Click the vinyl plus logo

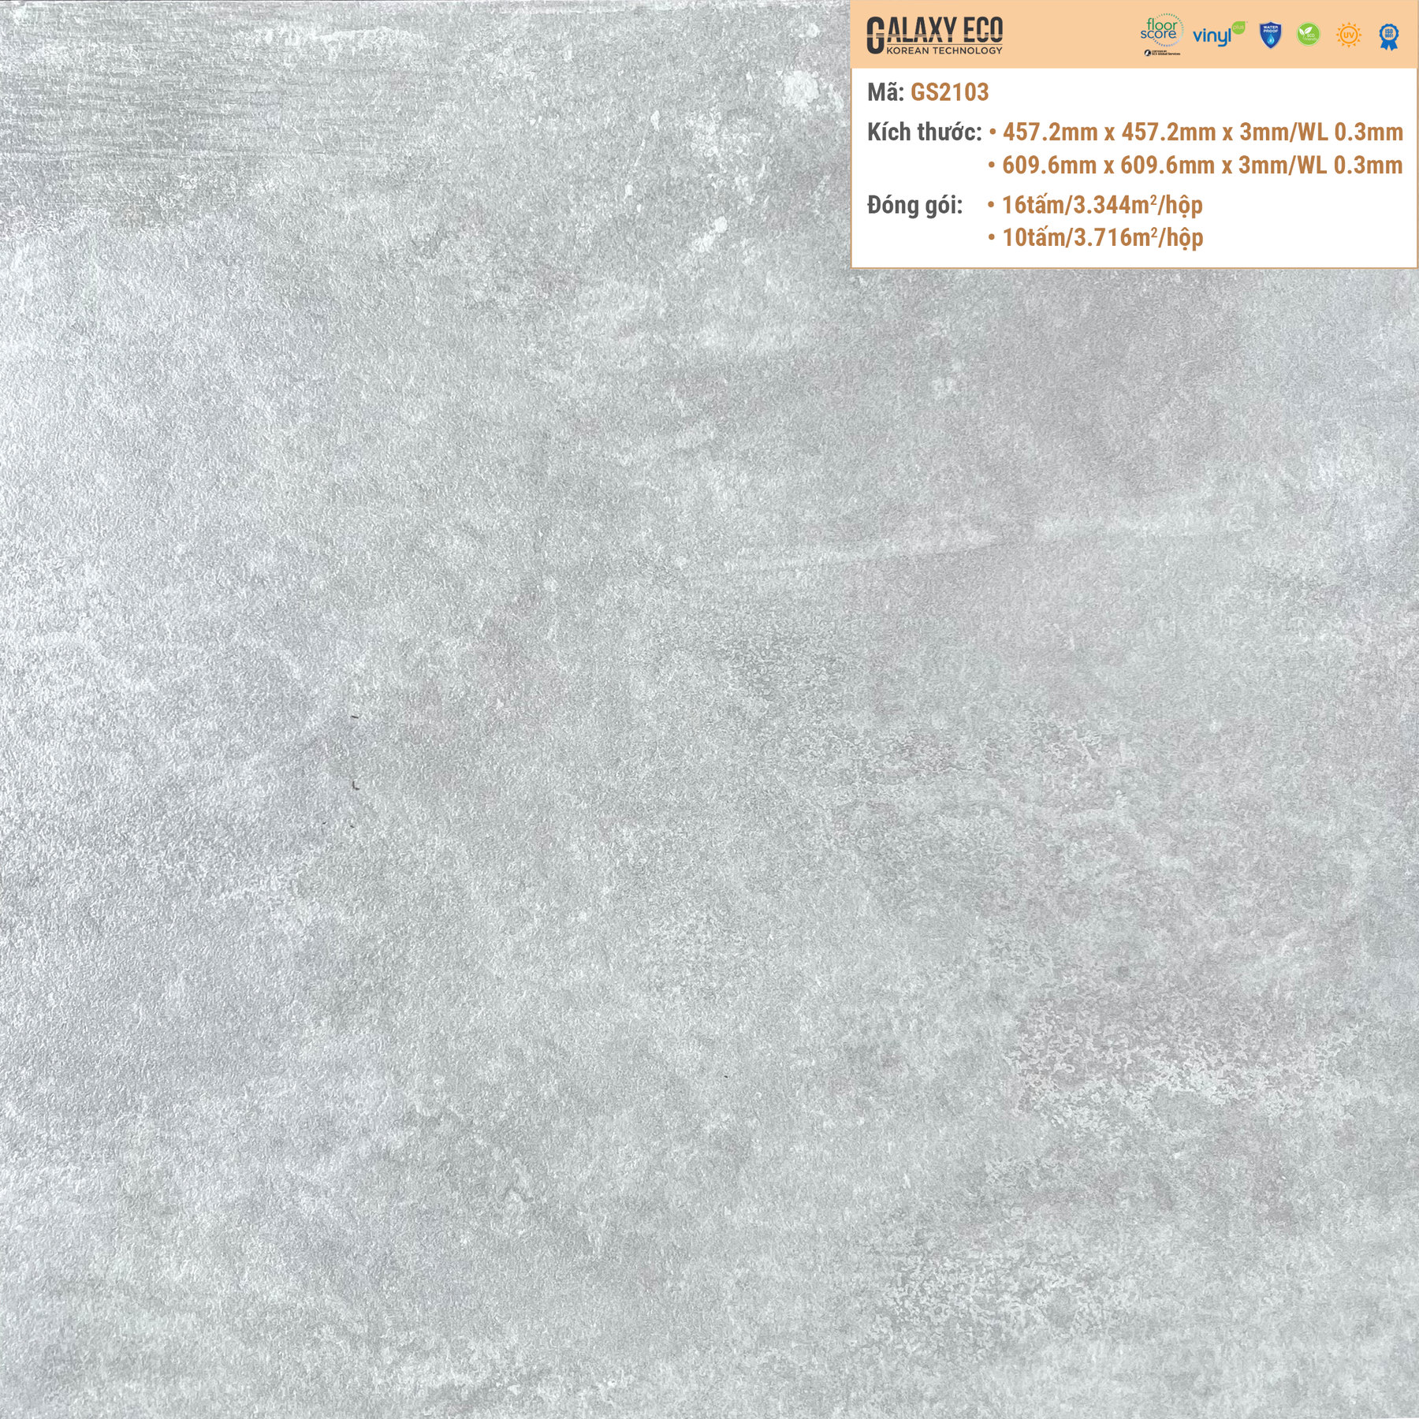pos(1219,35)
